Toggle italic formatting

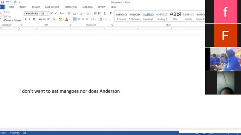pos(30,19)
